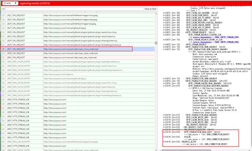Select the checkbox for event 2843
Screen dimensions: 252x151
click(x=3, y=62)
